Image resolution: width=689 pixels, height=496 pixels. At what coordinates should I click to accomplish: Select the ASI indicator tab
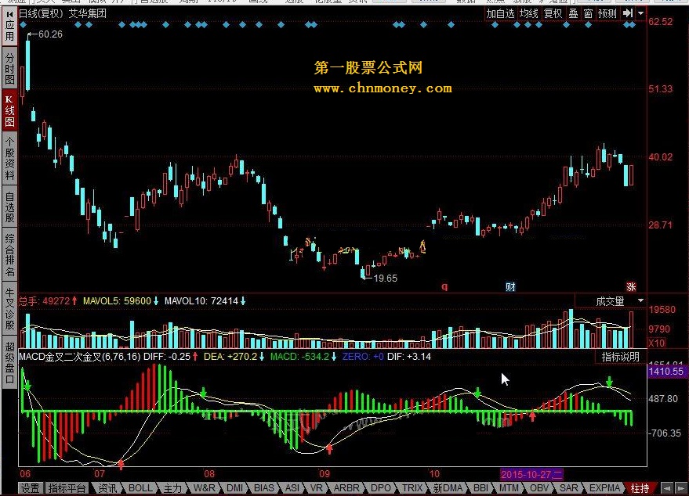pos(292,488)
